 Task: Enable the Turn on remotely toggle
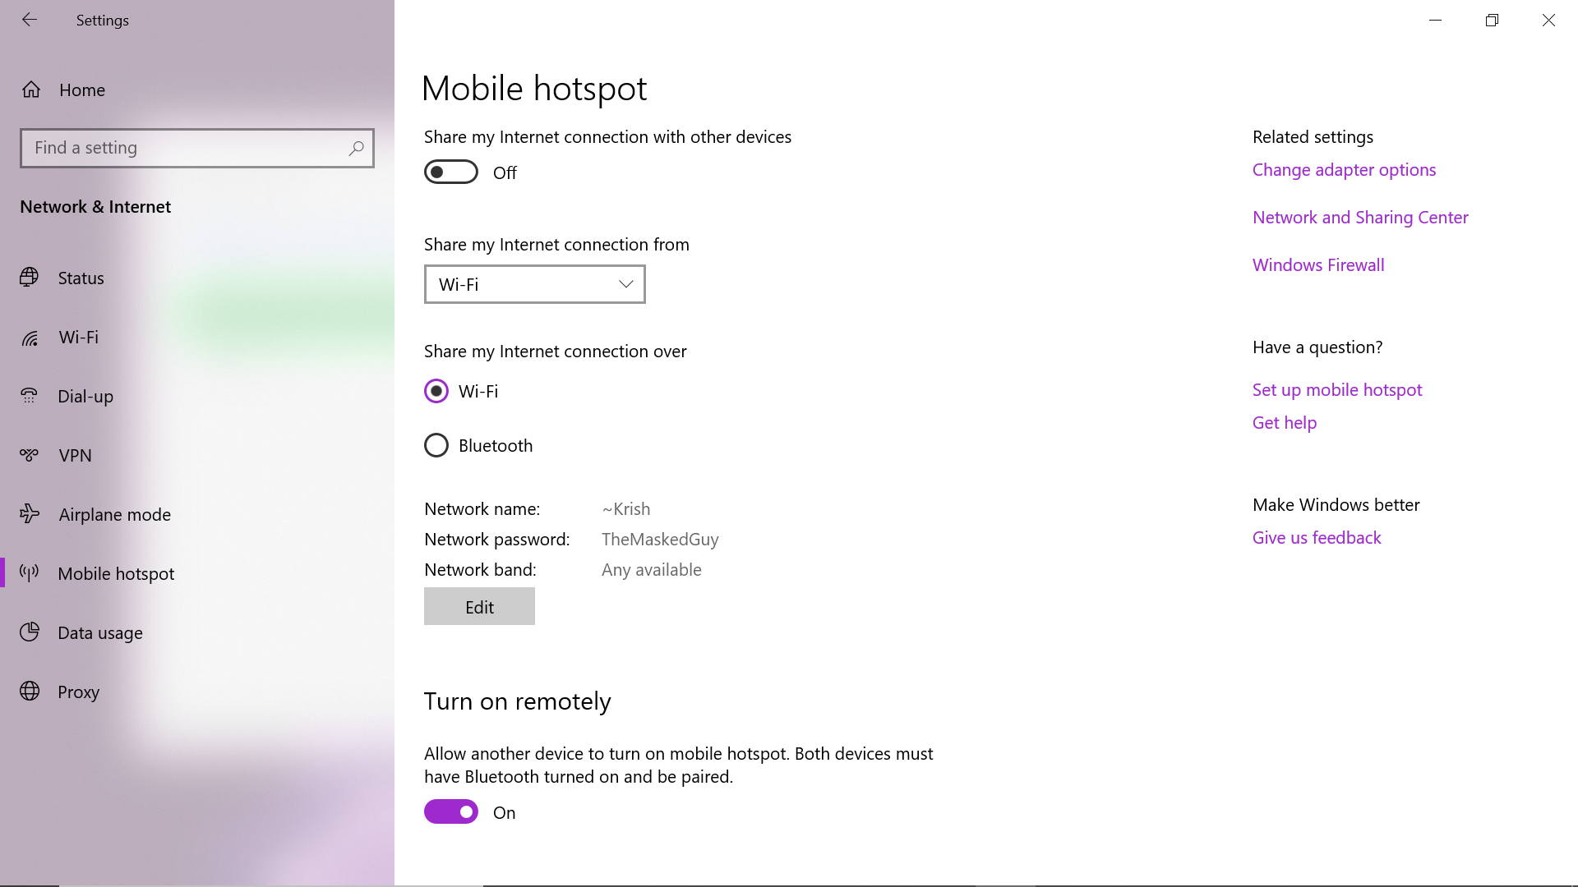[450, 811]
